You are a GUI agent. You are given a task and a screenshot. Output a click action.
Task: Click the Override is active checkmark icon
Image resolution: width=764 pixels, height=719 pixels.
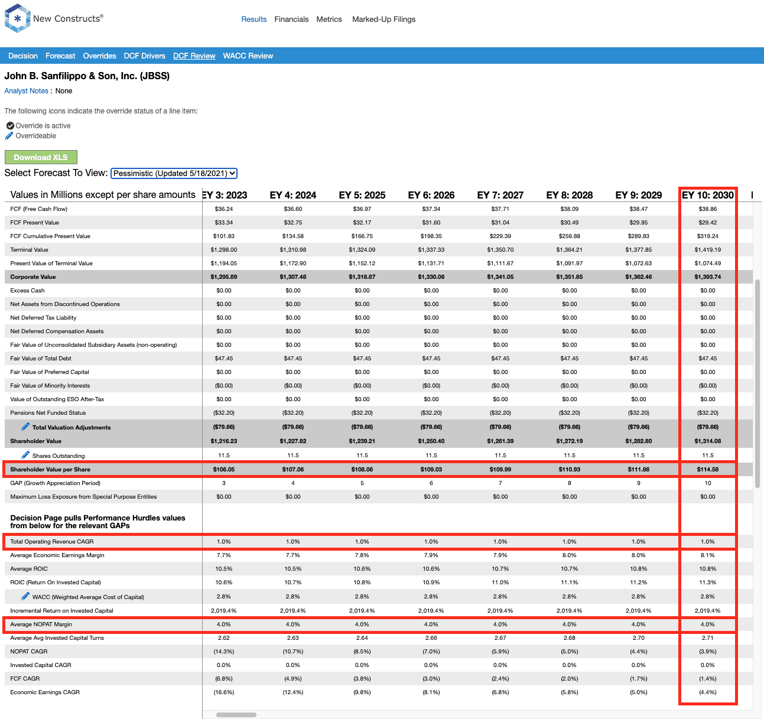point(10,126)
